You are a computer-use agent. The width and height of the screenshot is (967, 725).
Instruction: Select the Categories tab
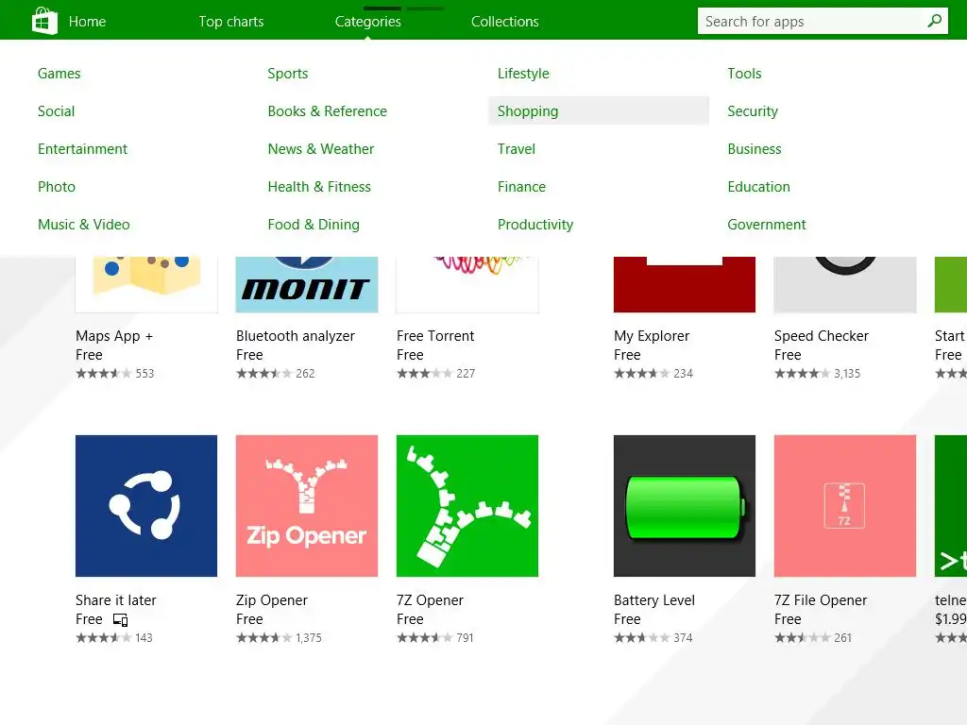pyautogui.click(x=367, y=22)
